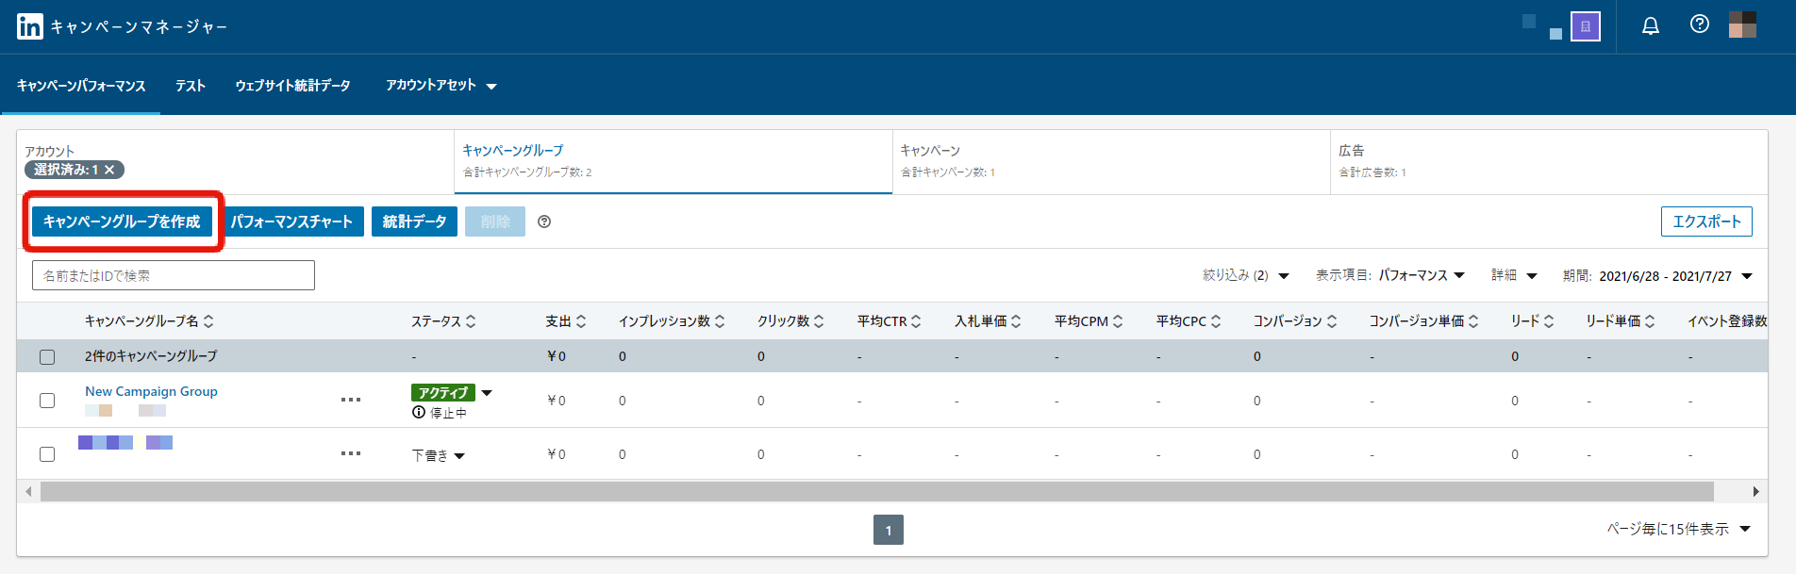Click the help question mark in header
The image size is (1796, 574).
pyautogui.click(x=1699, y=25)
